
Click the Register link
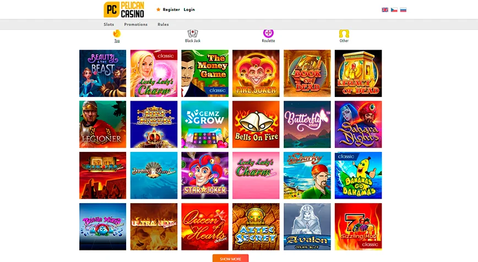pyautogui.click(x=171, y=9)
